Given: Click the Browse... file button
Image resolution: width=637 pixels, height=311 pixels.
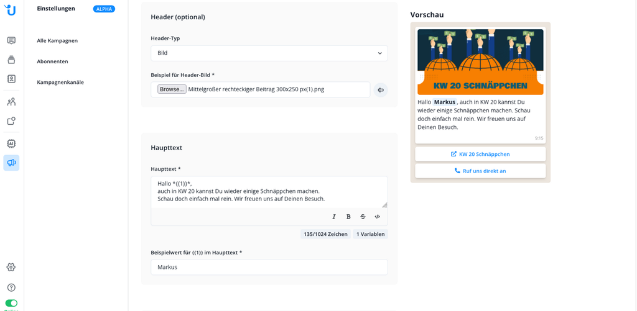Looking at the screenshot, I should [172, 89].
